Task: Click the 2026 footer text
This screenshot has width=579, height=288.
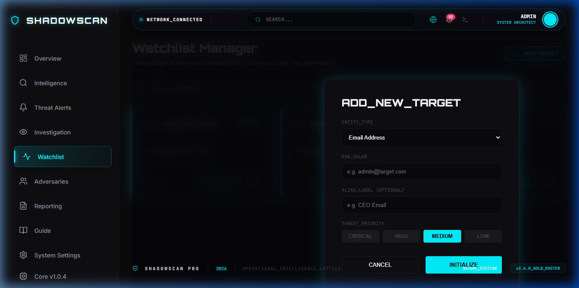Action: click(x=221, y=268)
